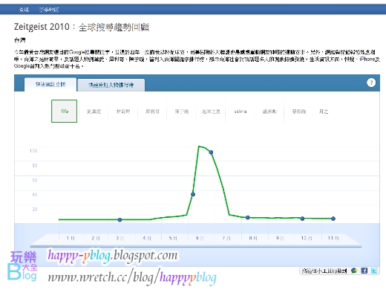Click the data point near value 40
386x290 pixels.
click(x=193, y=194)
